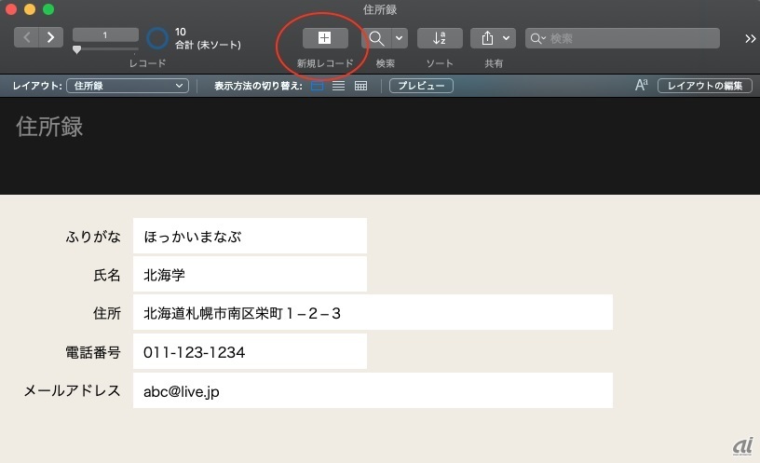
Task: Create a new record with the plus button
Action: [x=325, y=38]
